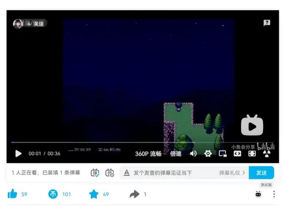The width and height of the screenshot is (288, 211).
Task: Open the 360P 流畅 quality selector
Action: [148, 154]
